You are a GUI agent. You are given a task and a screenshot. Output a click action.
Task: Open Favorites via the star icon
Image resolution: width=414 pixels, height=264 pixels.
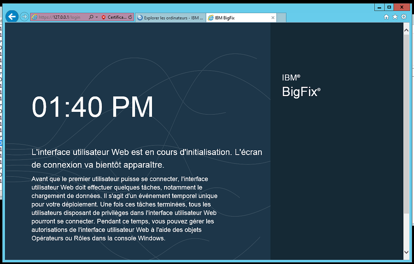point(395,17)
